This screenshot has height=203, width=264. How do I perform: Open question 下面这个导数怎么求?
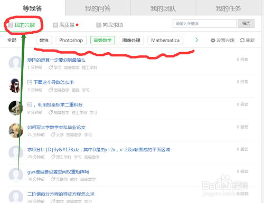click(54, 82)
